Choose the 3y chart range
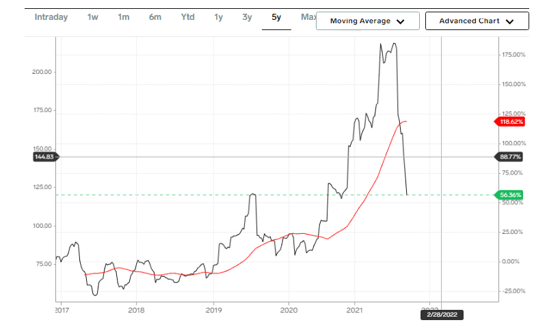This screenshot has width=560, height=329. [247, 17]
